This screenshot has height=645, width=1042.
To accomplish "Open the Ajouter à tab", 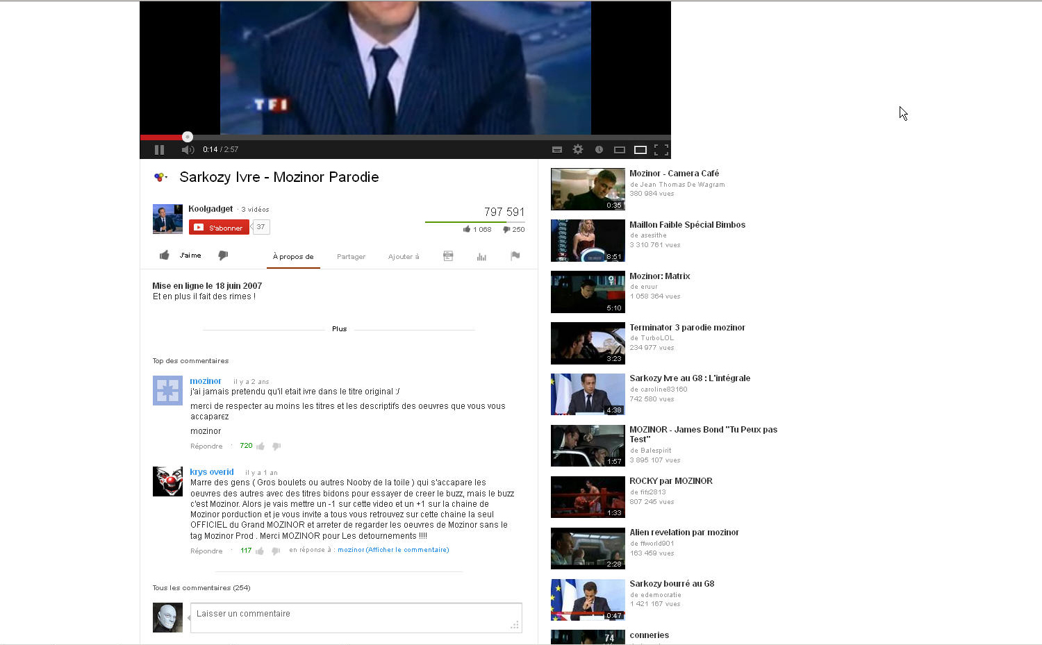I will pyautogui.click(x=404, y=257).
